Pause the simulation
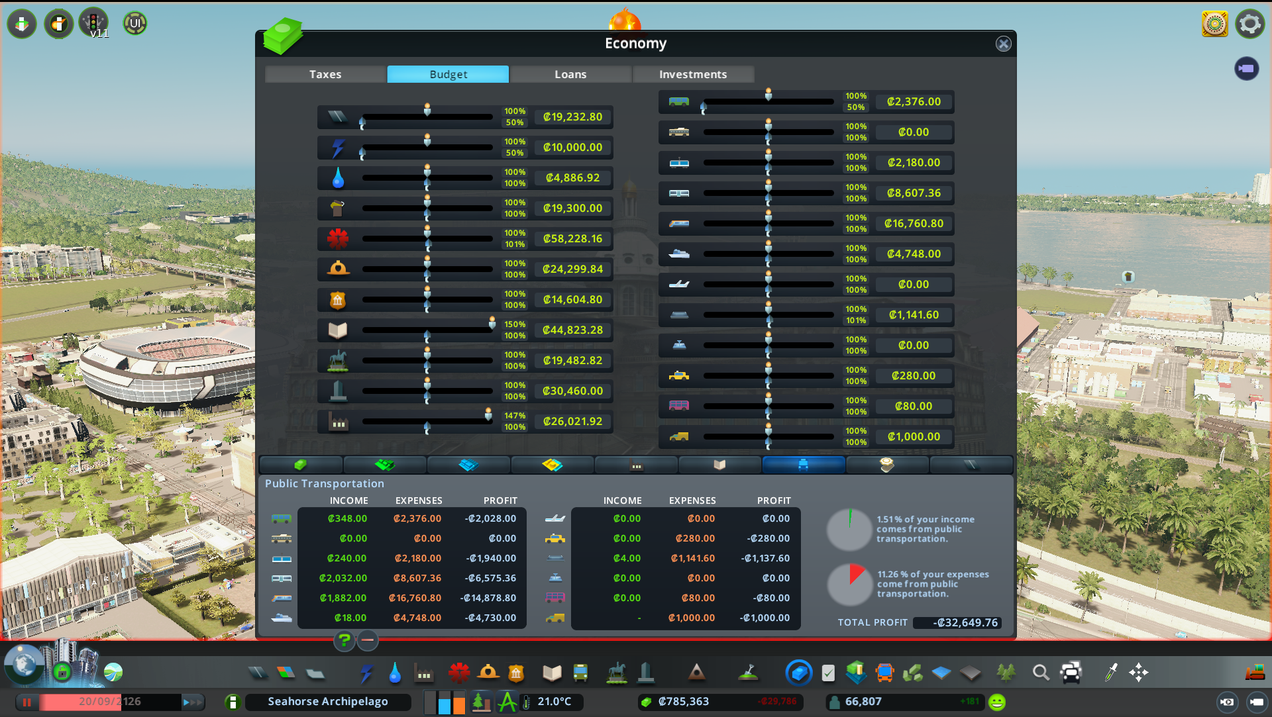The width and height of the screenshot is (1272, 717). 27,702
